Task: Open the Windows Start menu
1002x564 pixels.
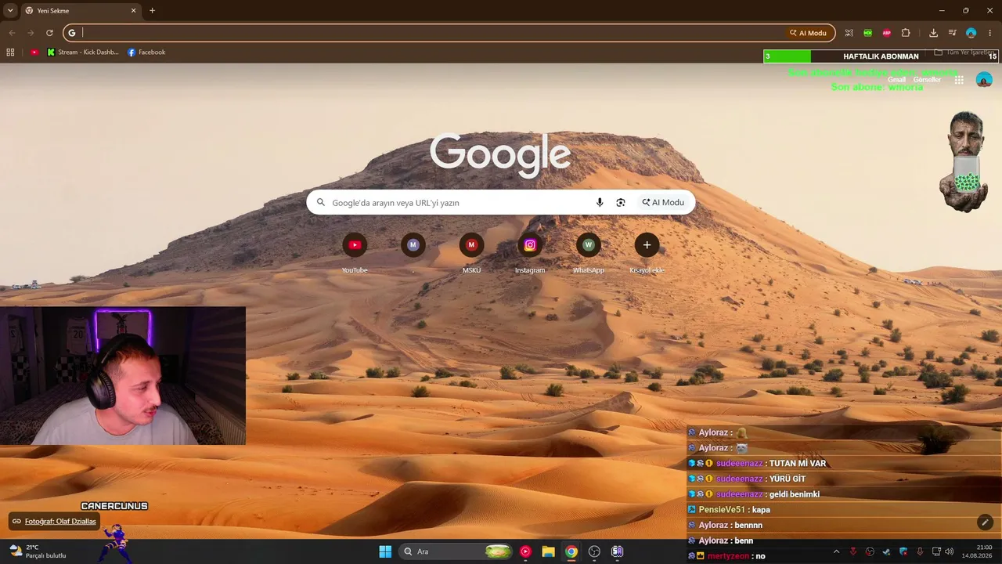Action: [x=385, y=551]
